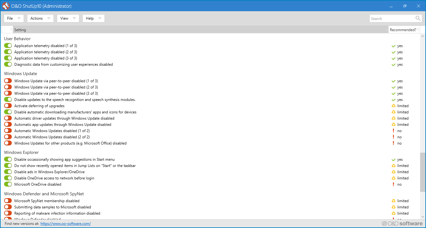Click the green check icon for Diagnostic data from customizing user experiences
This screenshot has width=426, height=228.
tap(394, 64)
